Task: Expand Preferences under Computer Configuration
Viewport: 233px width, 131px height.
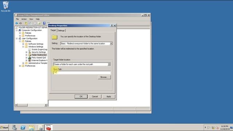Action: [x=20, y=36]
